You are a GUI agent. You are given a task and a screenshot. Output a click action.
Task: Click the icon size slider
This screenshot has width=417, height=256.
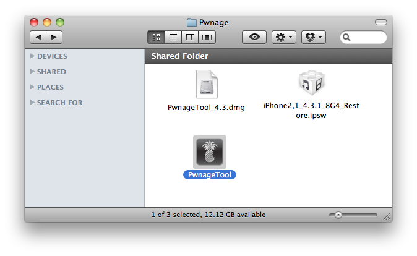point(353,215)
